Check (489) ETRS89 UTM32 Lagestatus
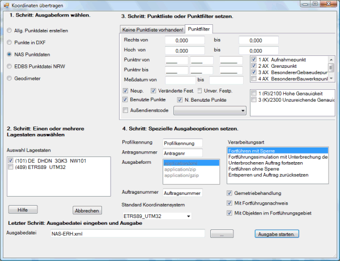This screenshot has height=261, width=340. tap(10, 167)
